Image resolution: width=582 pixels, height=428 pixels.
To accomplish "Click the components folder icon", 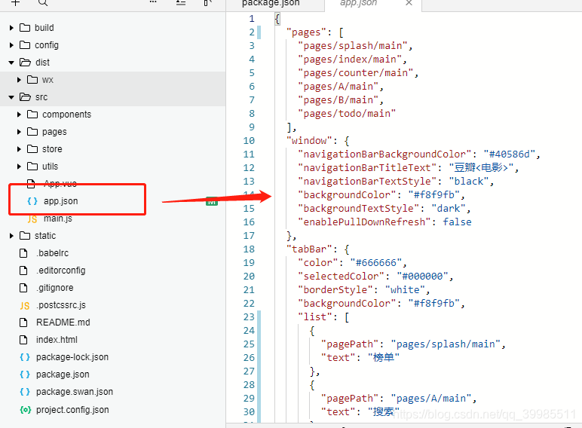I will 32,115.
